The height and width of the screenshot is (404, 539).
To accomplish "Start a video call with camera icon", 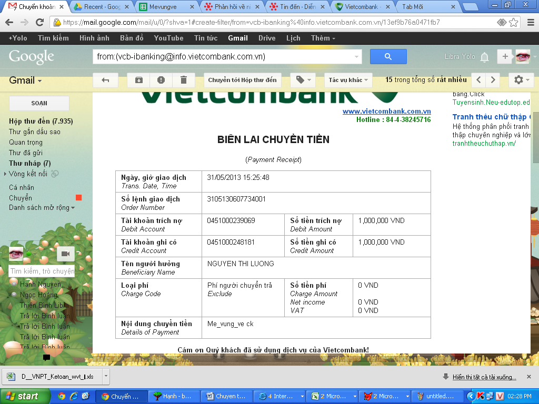I will 65,254.
